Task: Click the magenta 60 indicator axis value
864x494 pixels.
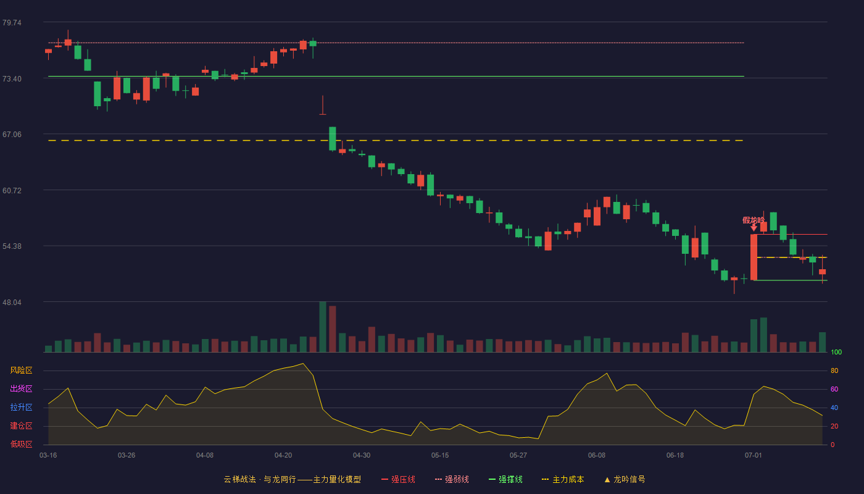Action: point(834,390)
